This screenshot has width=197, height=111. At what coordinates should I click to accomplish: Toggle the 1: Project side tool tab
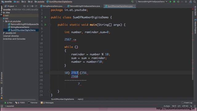pyautogui.click(x=2, y=11)
